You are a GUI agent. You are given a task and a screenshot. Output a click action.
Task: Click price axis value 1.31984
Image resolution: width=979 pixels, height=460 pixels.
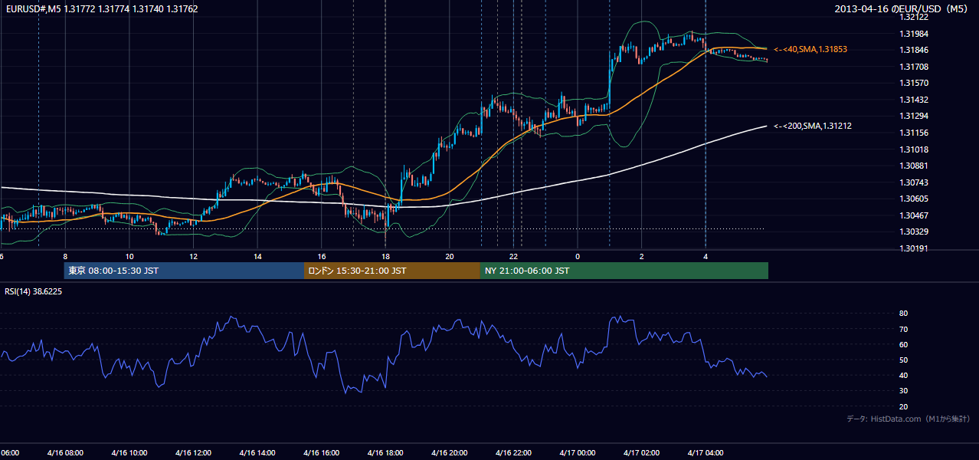pyautogui.click(x=914, y=34)
